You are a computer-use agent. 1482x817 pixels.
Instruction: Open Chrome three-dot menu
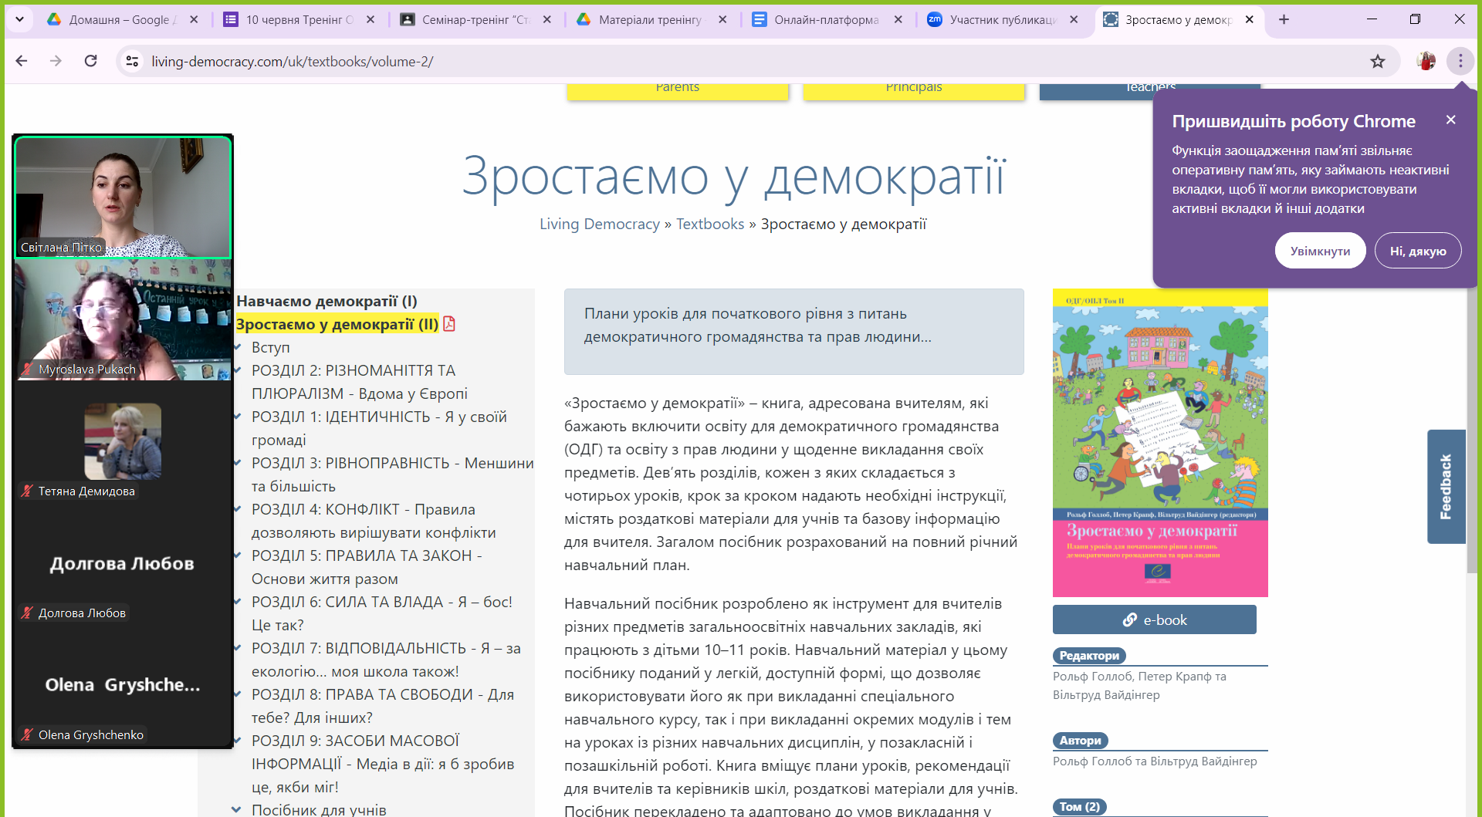click(x=1460, y=61)
